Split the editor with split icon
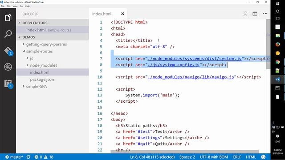Screen dimensions: 285x160 255,14
